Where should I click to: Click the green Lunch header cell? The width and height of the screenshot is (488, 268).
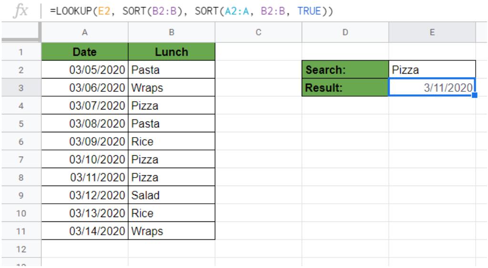point(172,52)
